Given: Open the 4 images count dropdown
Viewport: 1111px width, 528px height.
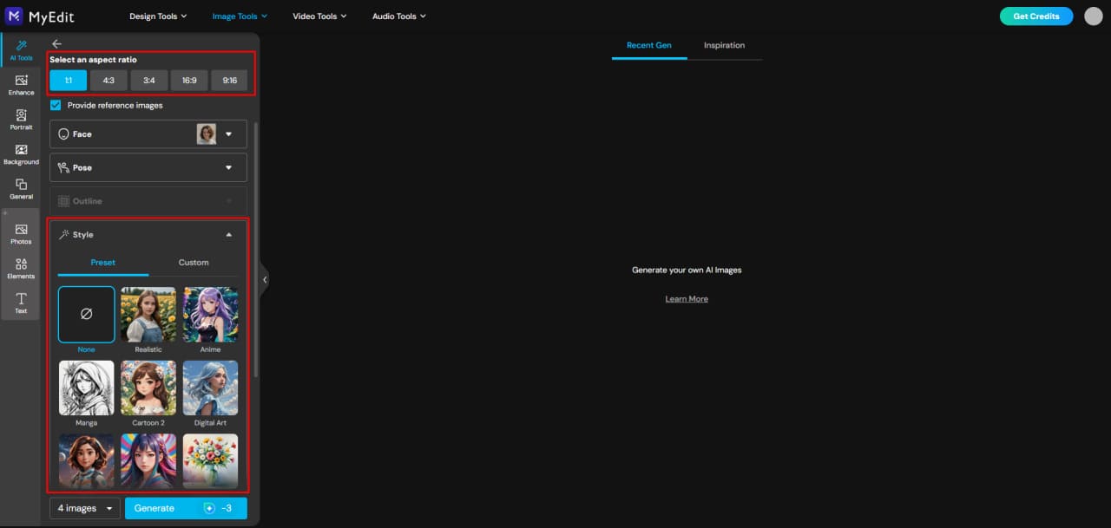Looking at the screenshot, I should tap(85, 508).
